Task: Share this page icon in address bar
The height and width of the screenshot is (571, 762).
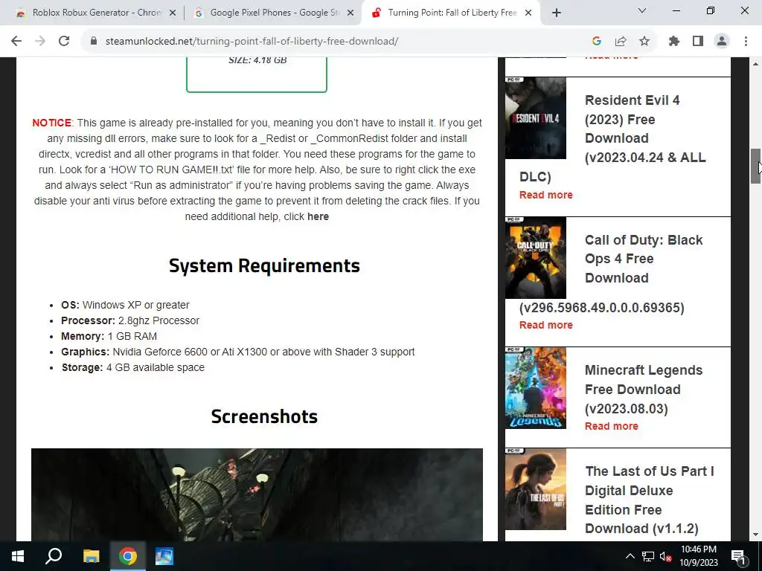Action: click(621, 42)
